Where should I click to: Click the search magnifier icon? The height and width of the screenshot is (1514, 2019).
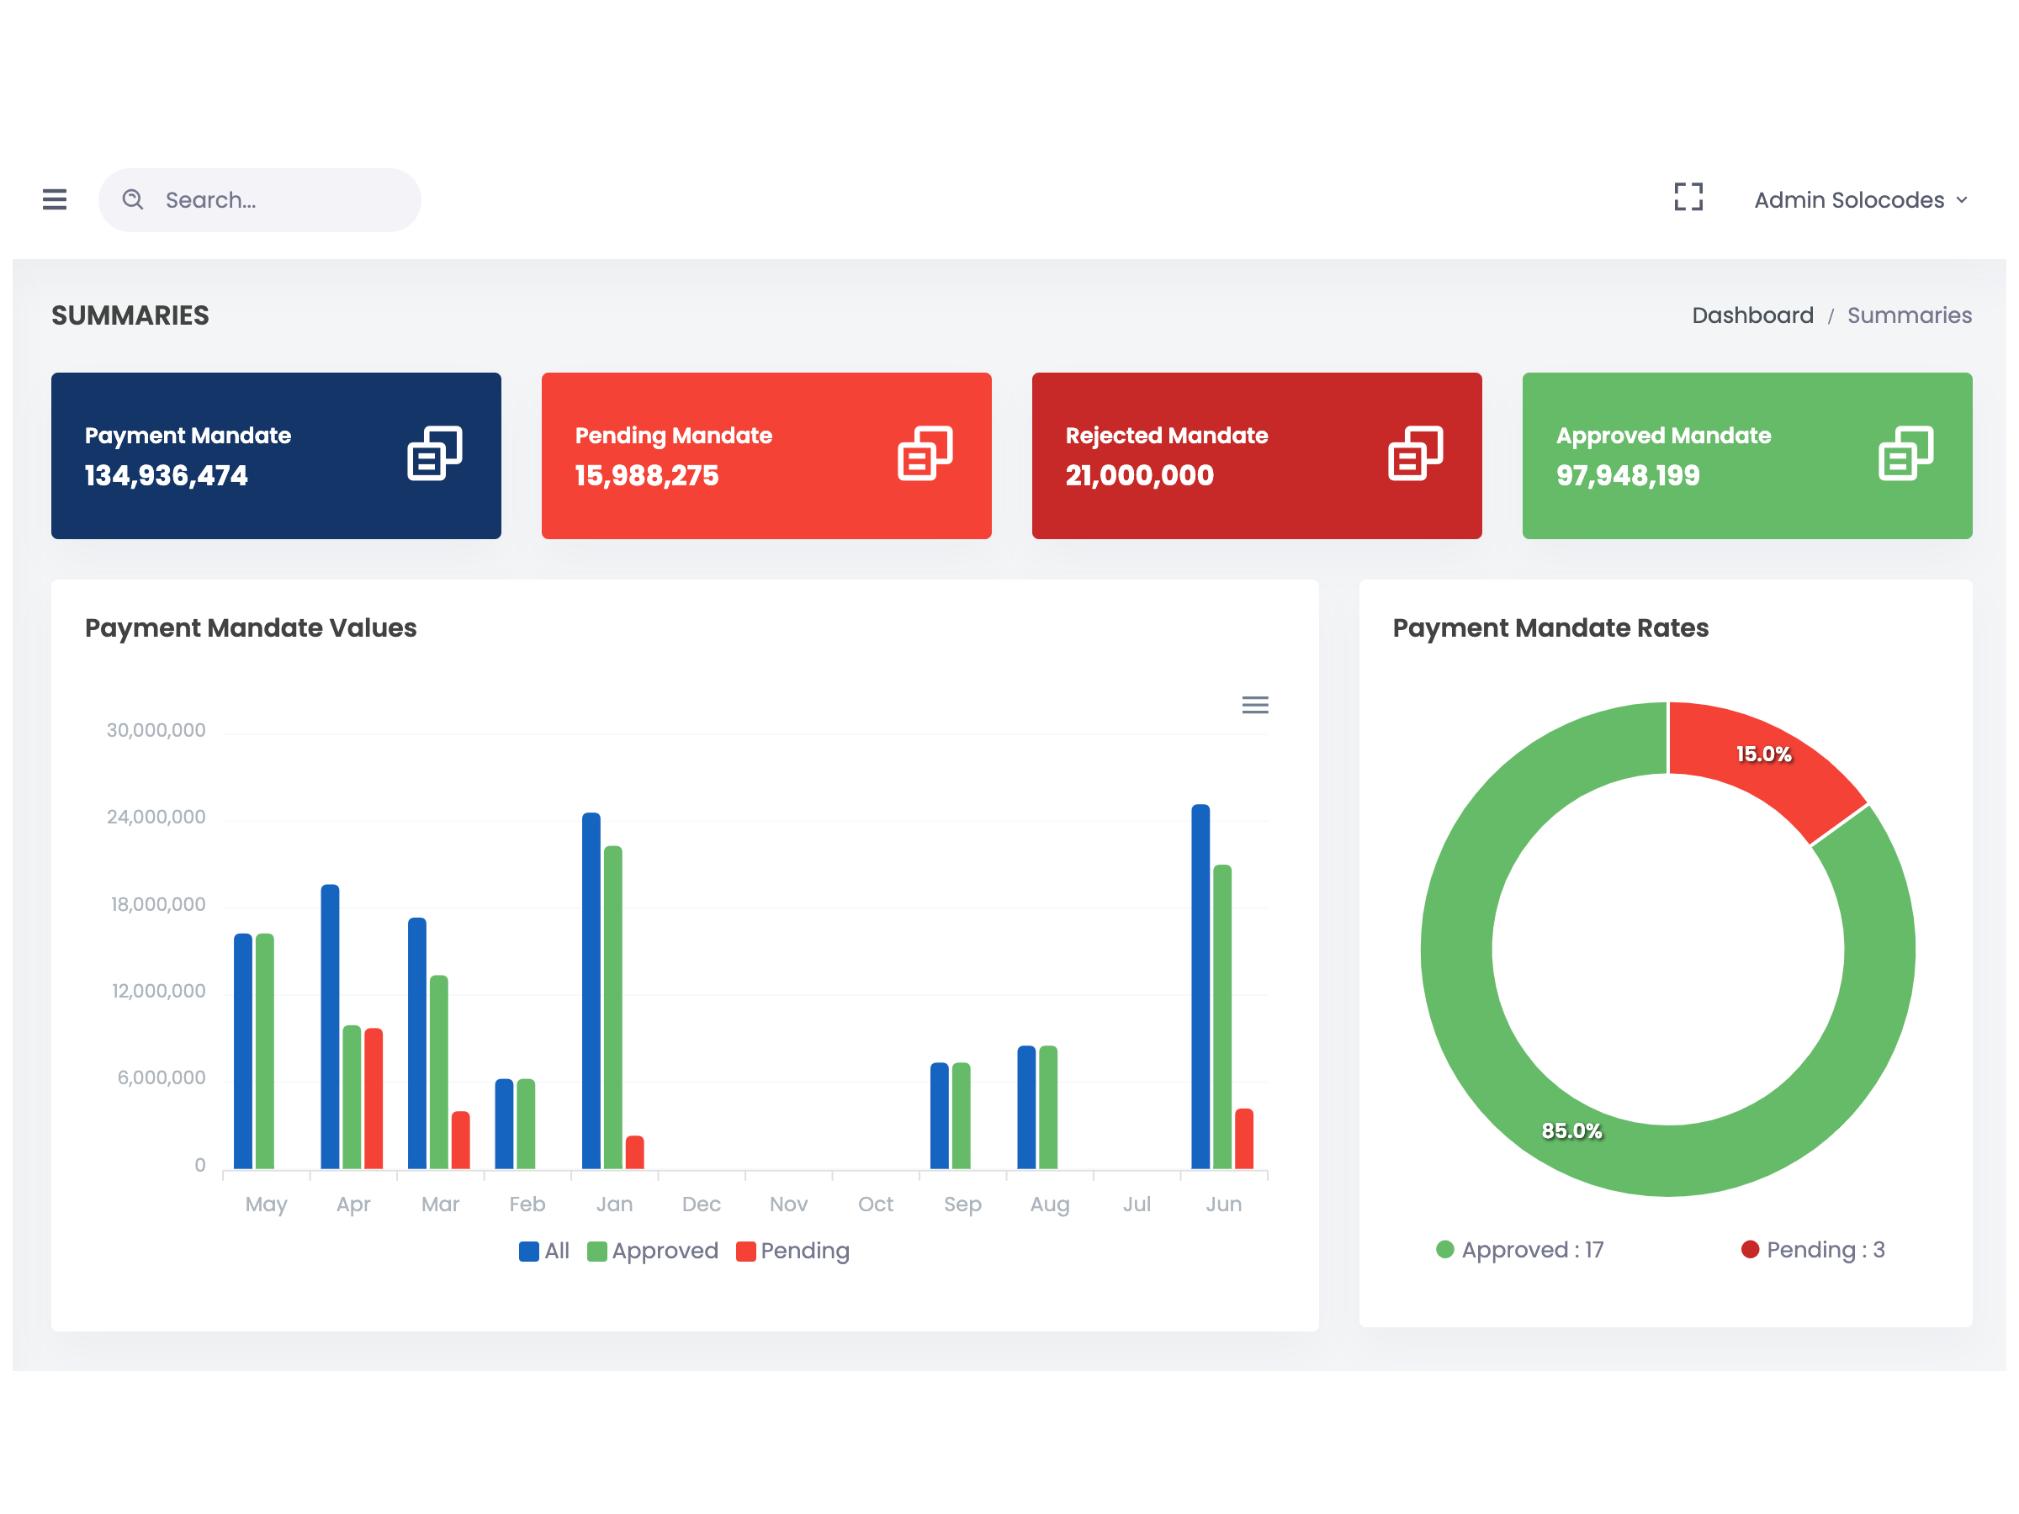[x=133, y=199]
